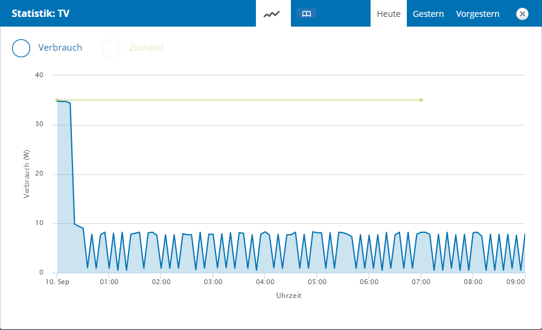The image size is (542, 330).
Task: Click the 05:00 tick label on the time axis
Action: 317,282
